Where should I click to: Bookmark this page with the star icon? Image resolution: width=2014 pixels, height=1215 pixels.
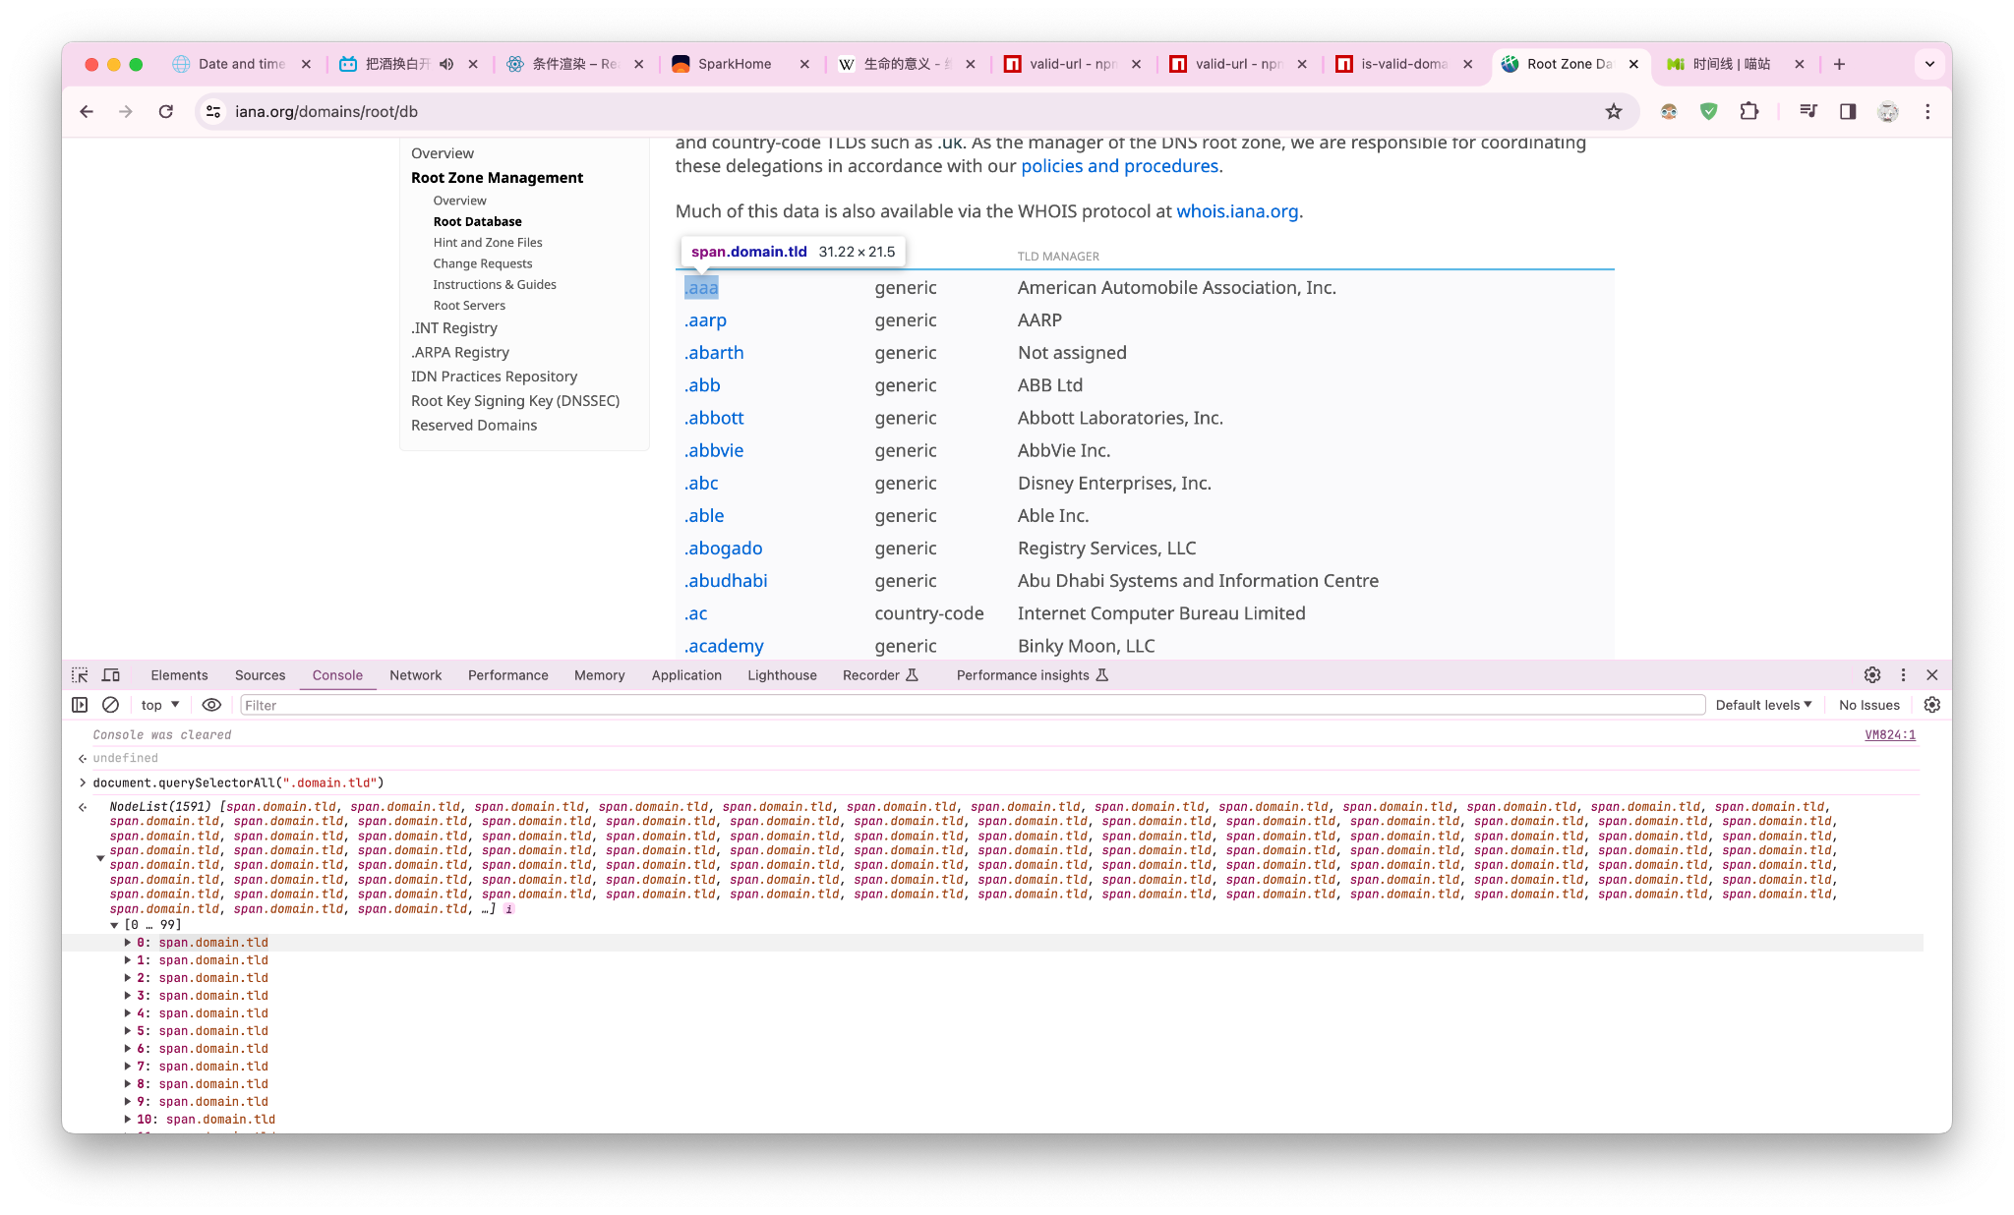(x=1614, y=111)
